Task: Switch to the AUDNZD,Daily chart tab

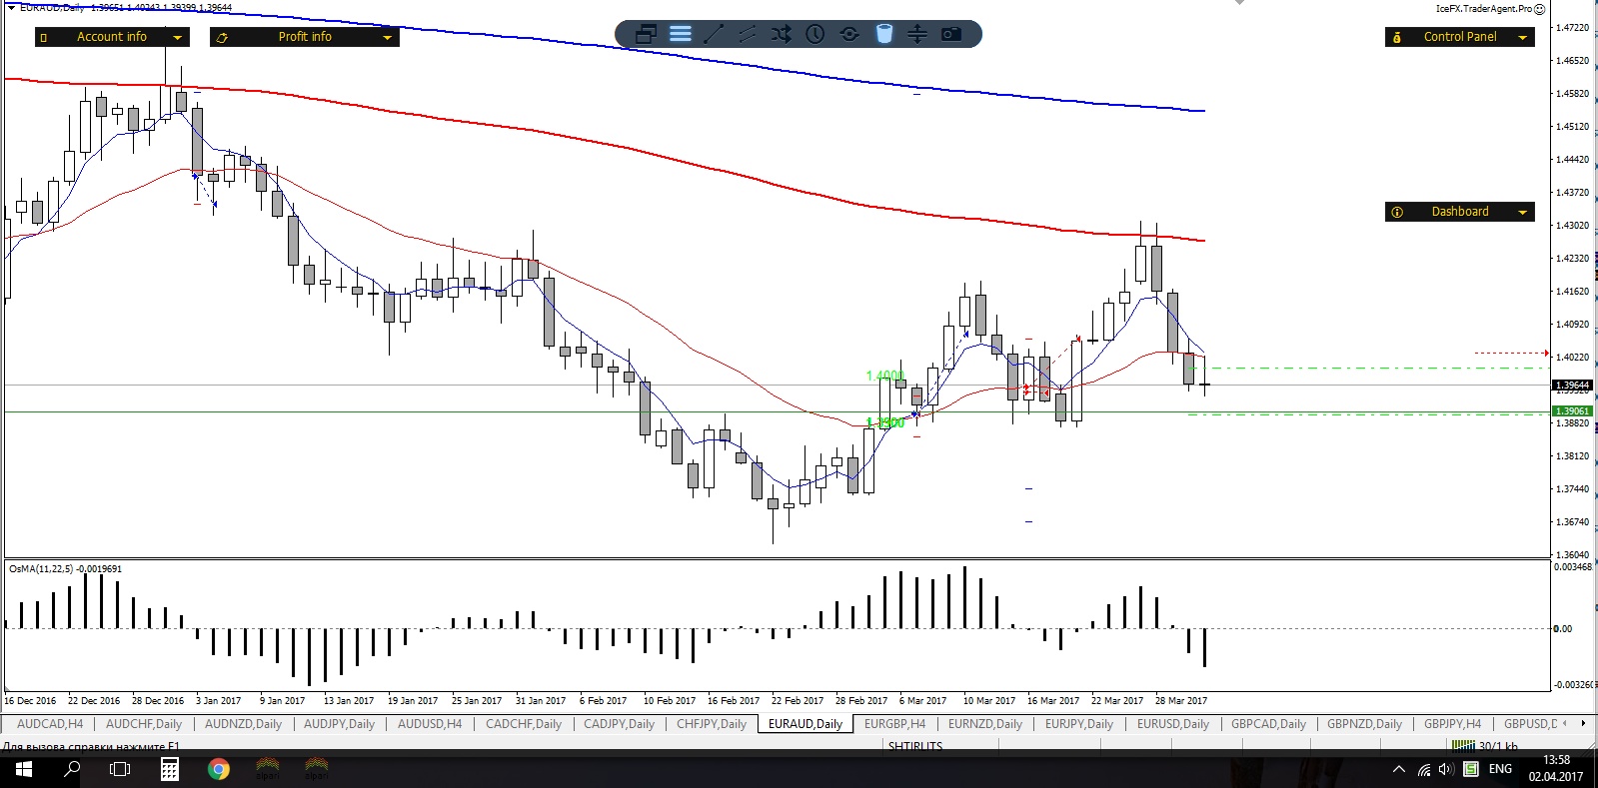Action: pyautogui.click(x=243, y=724)
